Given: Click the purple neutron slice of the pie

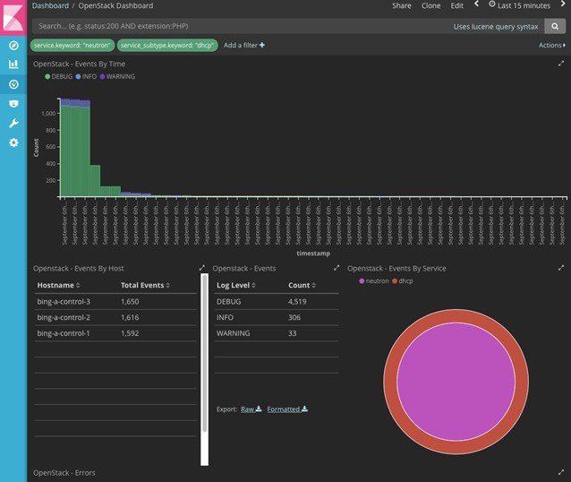Looking at the screenshot, I should [456, 382].
